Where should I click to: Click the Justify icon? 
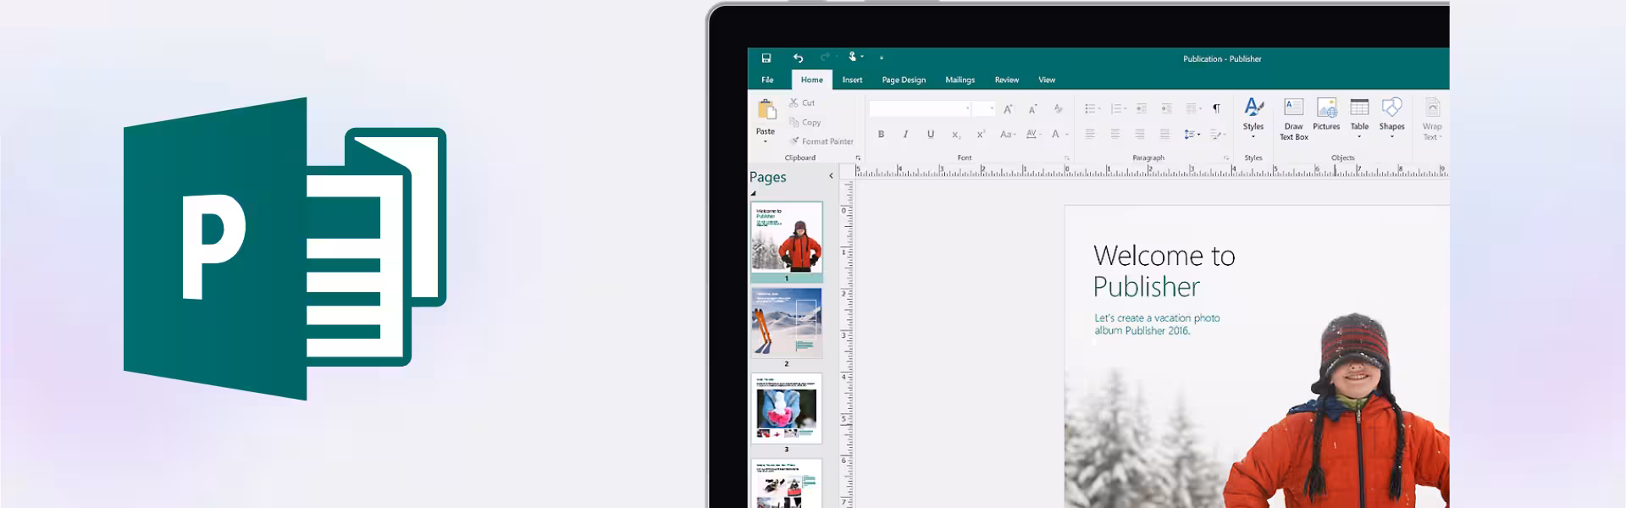click(x=1164, y=134)
